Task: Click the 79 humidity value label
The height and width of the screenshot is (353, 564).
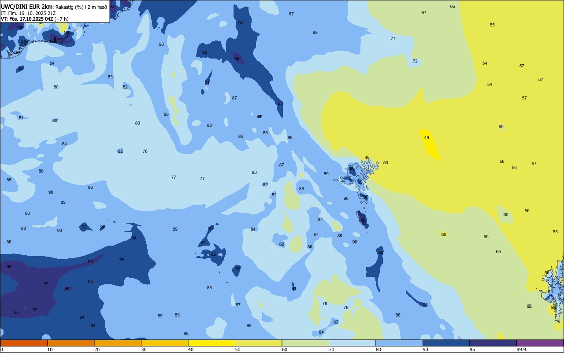Action: 346,308
